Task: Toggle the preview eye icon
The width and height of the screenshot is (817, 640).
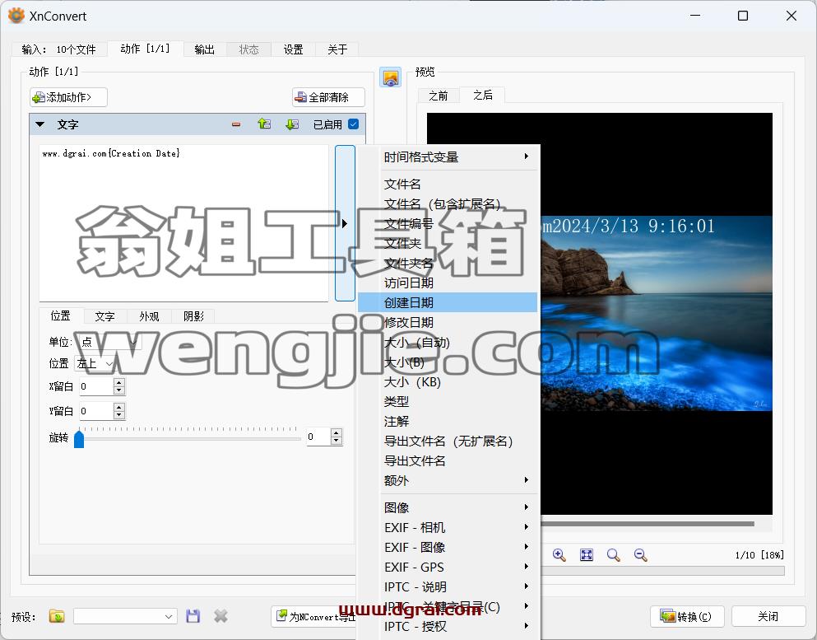Action: (x=390, y=77)
